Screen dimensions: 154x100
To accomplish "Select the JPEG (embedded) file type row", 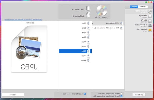I will pyautogui.click(x=108, y=23).
